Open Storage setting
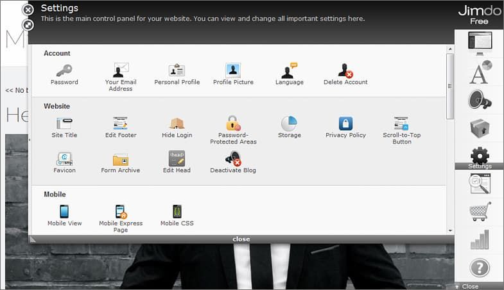504x290 pixels. (290, 127)
